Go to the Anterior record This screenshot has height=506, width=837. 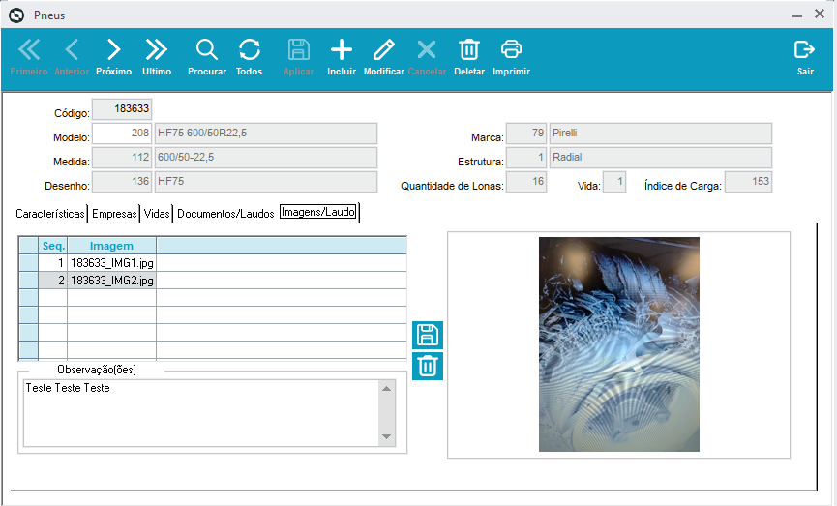(72, 56)
